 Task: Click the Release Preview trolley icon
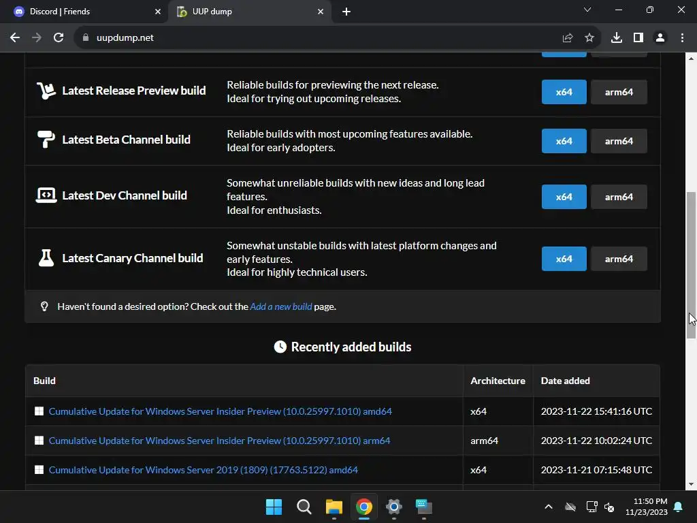tap(46, 91)
